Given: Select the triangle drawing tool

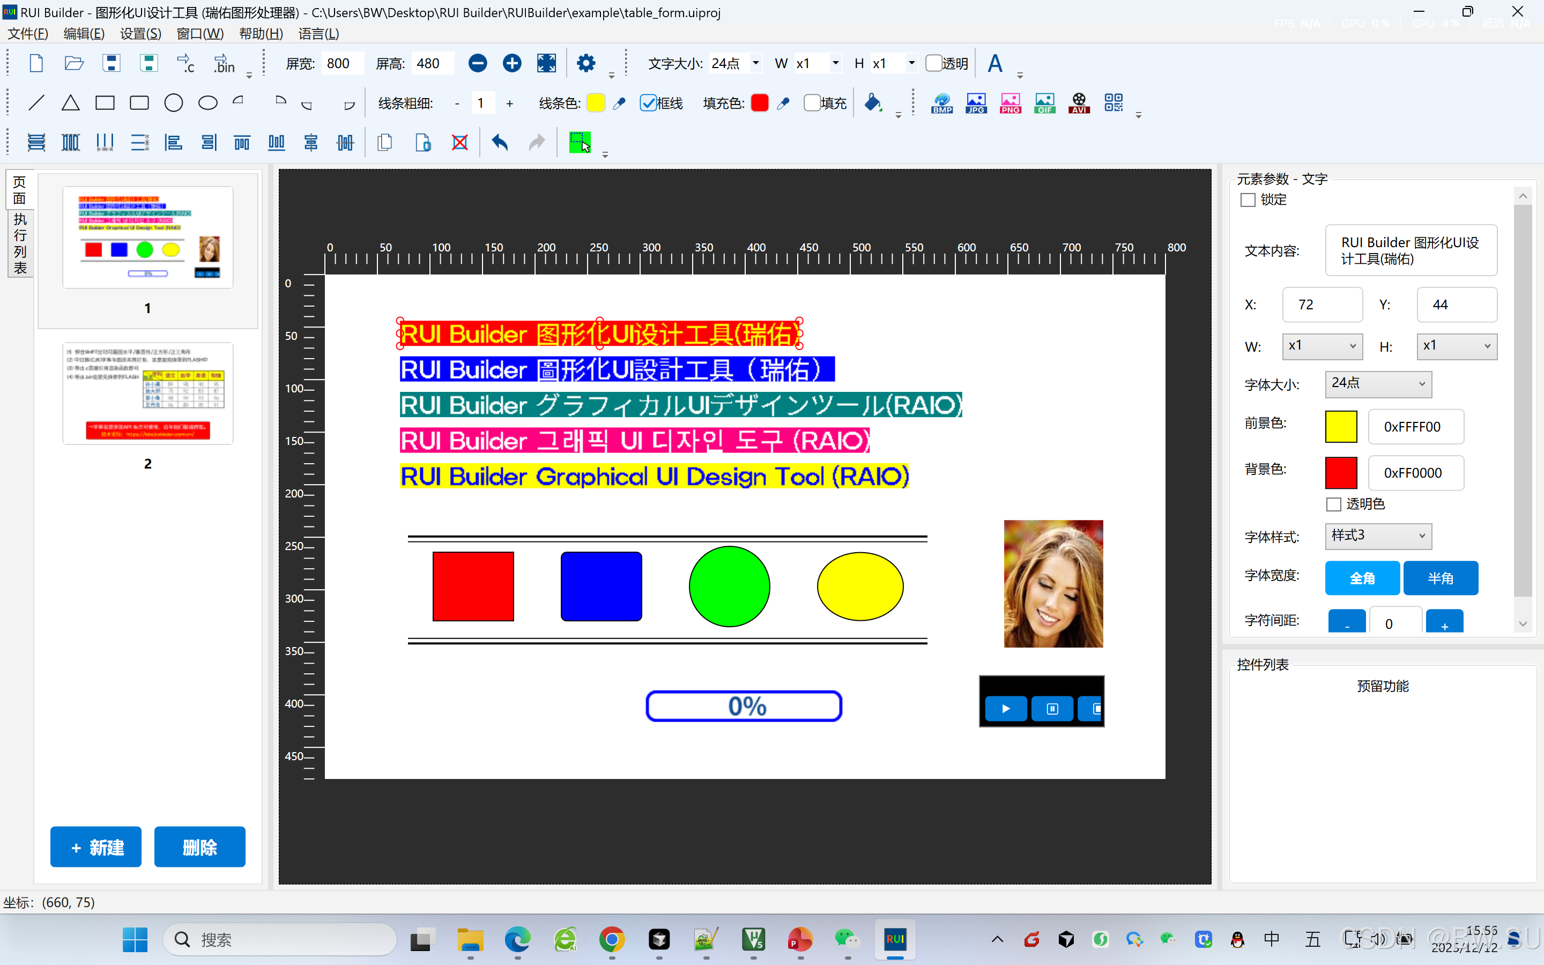Looking at the screenshot, I should click(70, 103).
